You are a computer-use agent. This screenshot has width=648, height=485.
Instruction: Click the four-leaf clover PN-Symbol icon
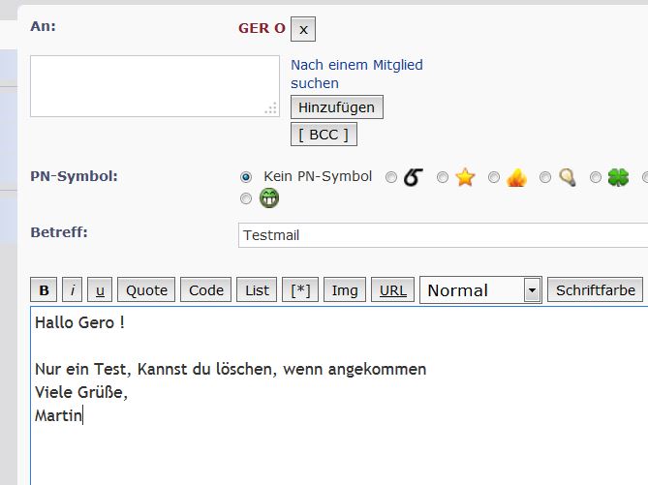point(618,177)
